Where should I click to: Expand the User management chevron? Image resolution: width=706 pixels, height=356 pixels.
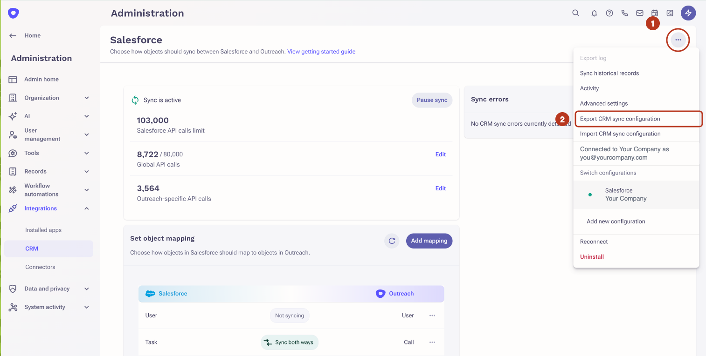87,134
